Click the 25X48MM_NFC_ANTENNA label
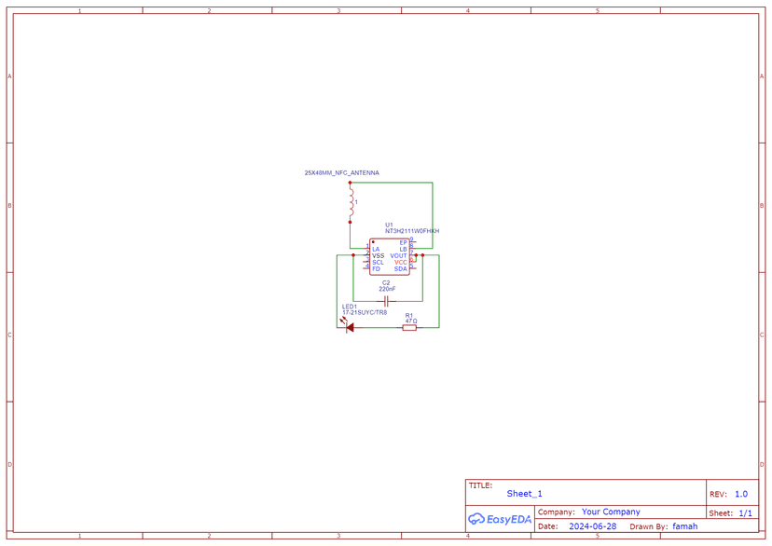 click(x=341, y=173)
